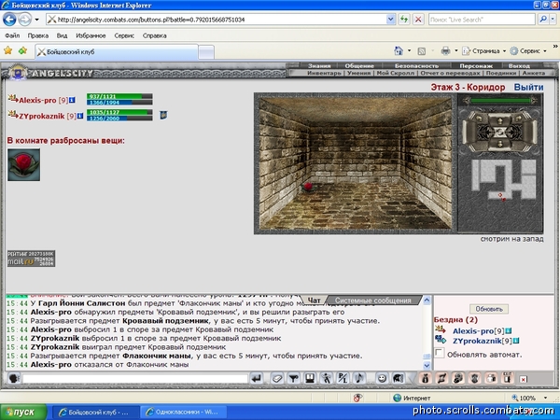Click the move forward arrow on compass
Screen dimensions: 560x420
(499, 120)
